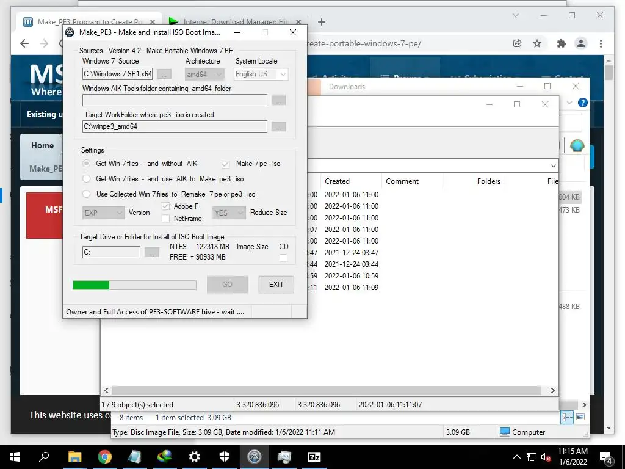
Task: Open Windows Security shield taskbar icon
Action: 225,457
